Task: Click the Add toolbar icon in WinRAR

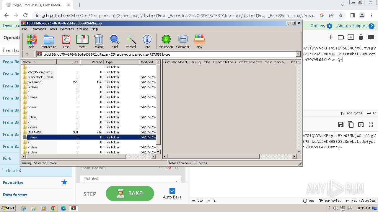Action: (x=32, y=42)
